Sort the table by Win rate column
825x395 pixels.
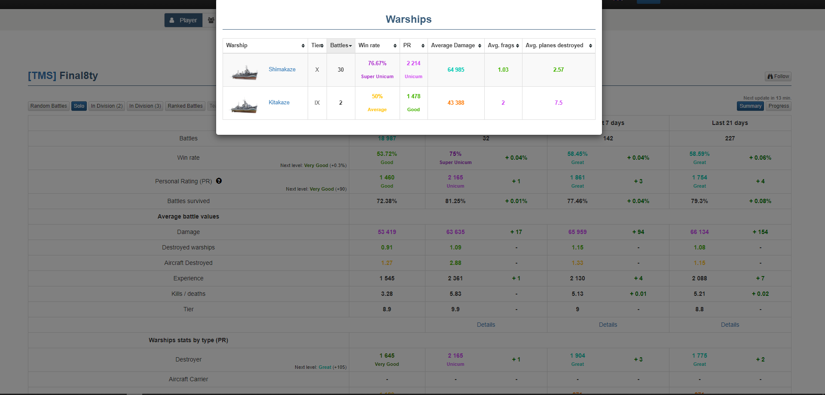point(377,46)
